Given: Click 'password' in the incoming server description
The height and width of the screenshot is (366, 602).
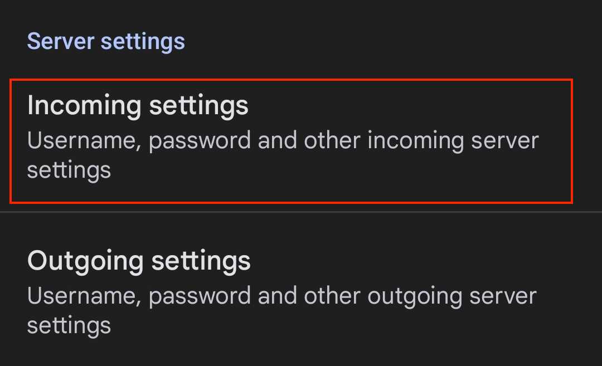Looking at the screenshot, I should tap(200, 141).
